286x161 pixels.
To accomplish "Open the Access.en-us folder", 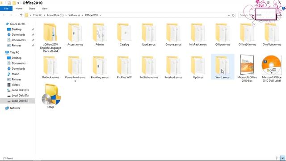I will point(75,35).
